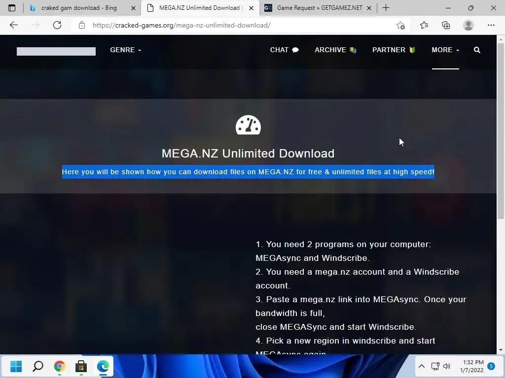The height and width of the screenshot is (378, 505).
Task: Close the MEGA.NZ Unlimited Download tab
Action: point(251,8)
